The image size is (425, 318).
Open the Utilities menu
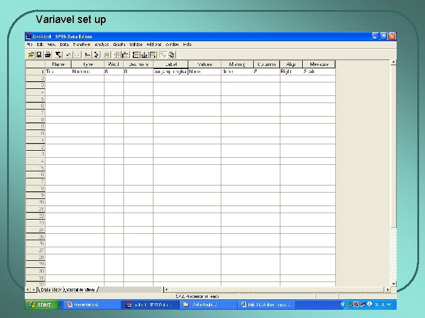pyautogui.click(x=136, y=44)
